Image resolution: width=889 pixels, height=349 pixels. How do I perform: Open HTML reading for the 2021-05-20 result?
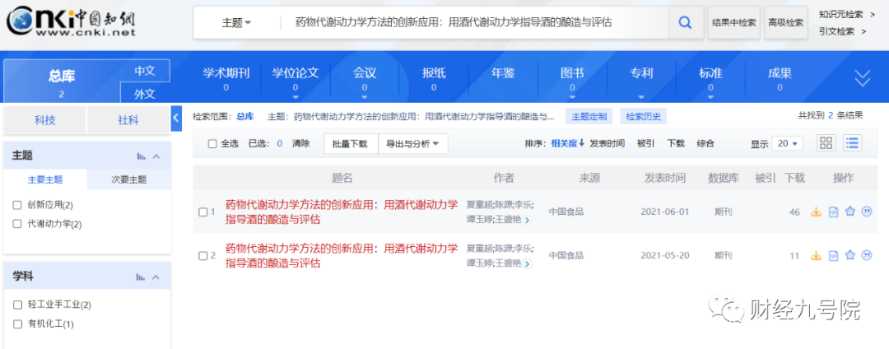pyautogui.click(x=833, y=255)
